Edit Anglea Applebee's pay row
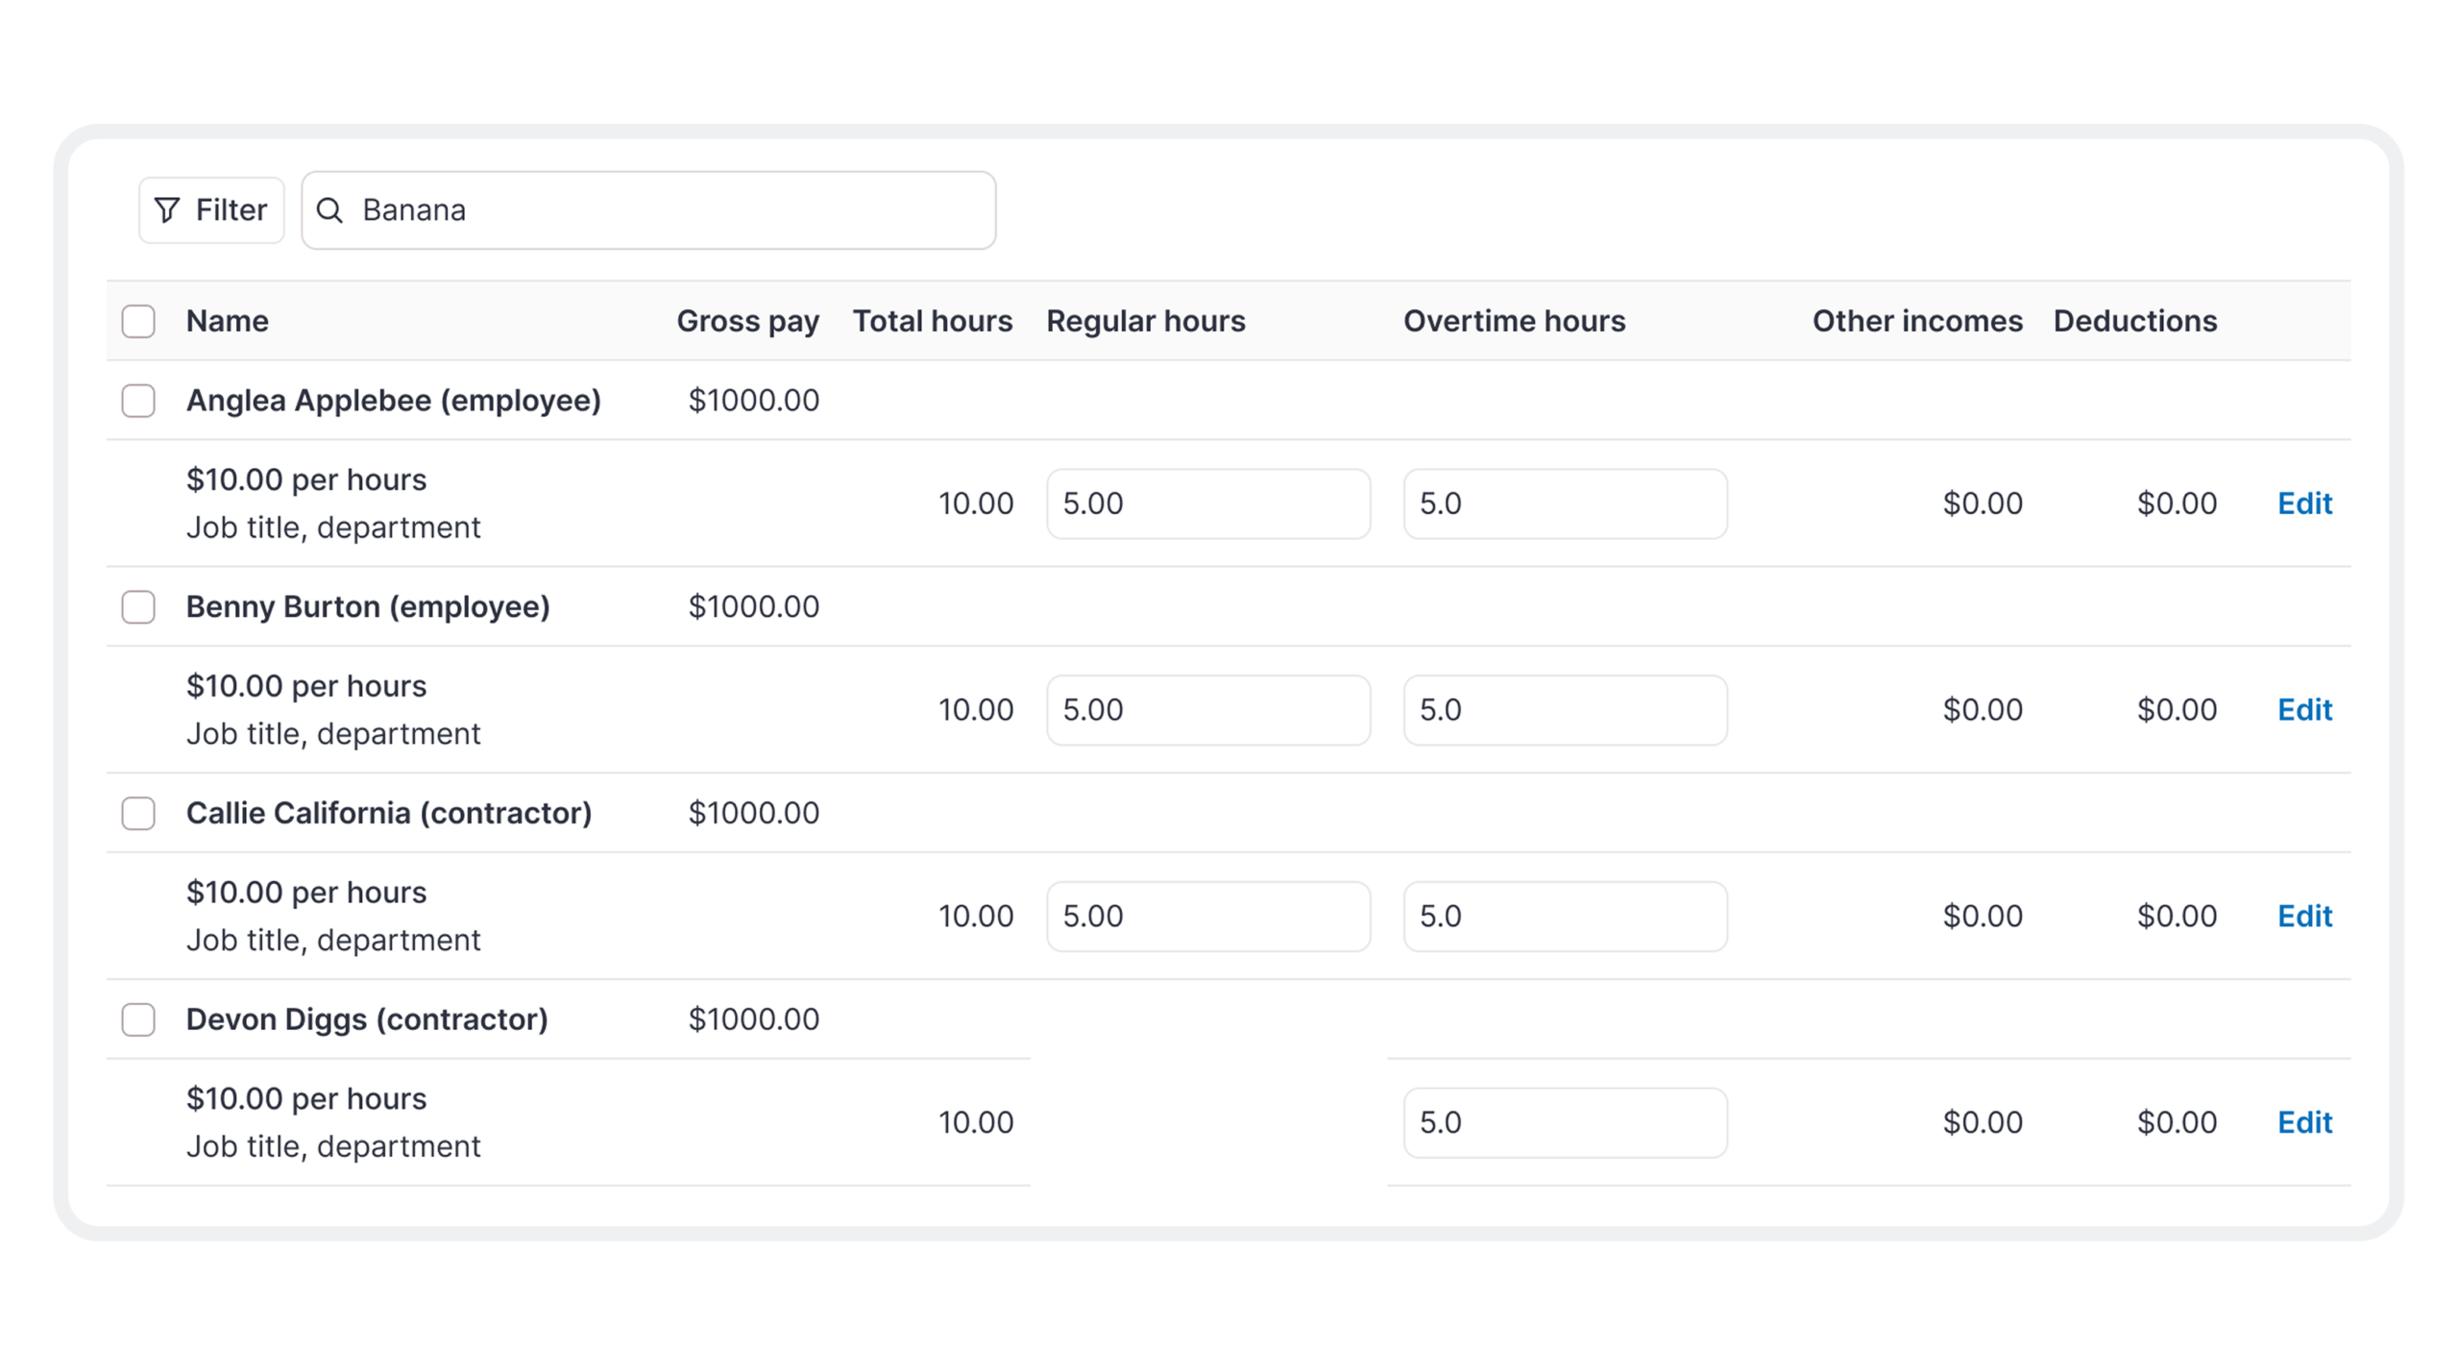2459x1350 pixels. coord(2303,503)
